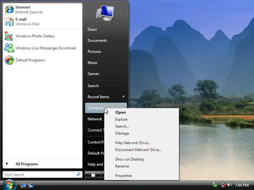This screenshot has width=254, height=190.
Task: Click the network status tray icon
Action: 224,185
